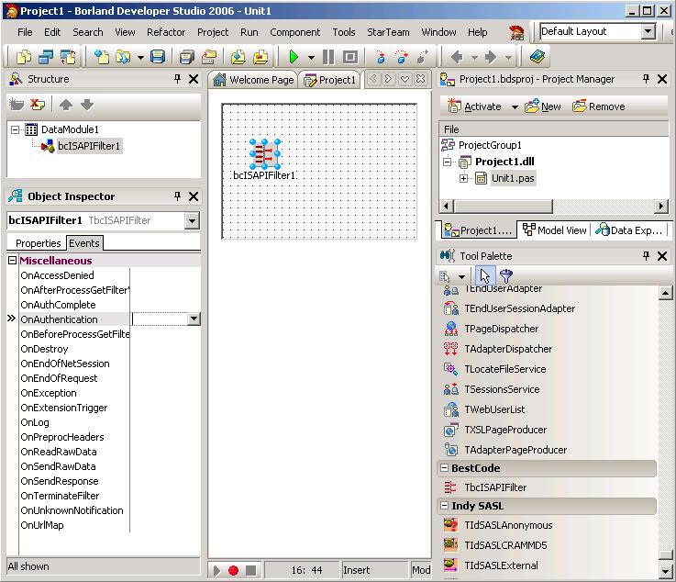The width and height of the screenshot is (676, 582).
Task: Switch to the Properties tab
Action: coord(38,243)
